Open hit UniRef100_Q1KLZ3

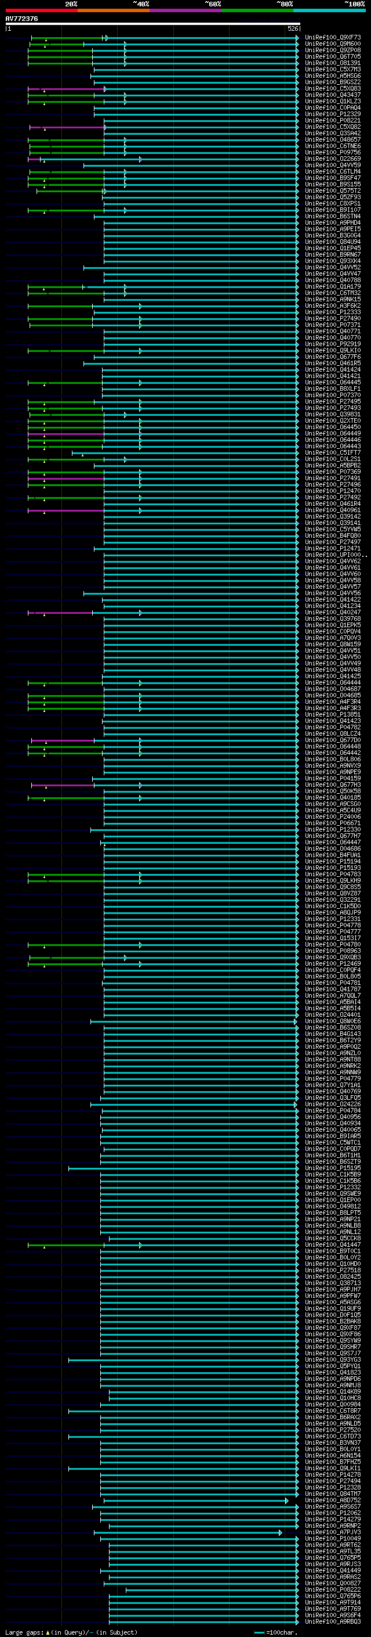tap(332, 101)
